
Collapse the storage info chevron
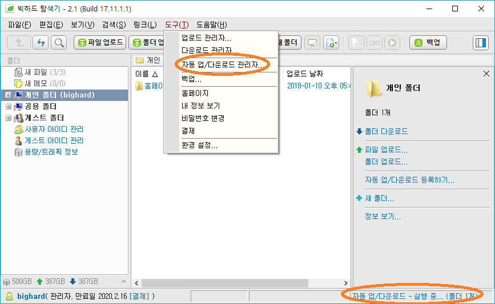click(123, 281)
